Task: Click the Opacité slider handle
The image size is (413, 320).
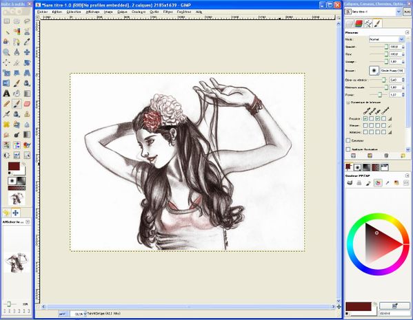Action: (x=386, y=47)
